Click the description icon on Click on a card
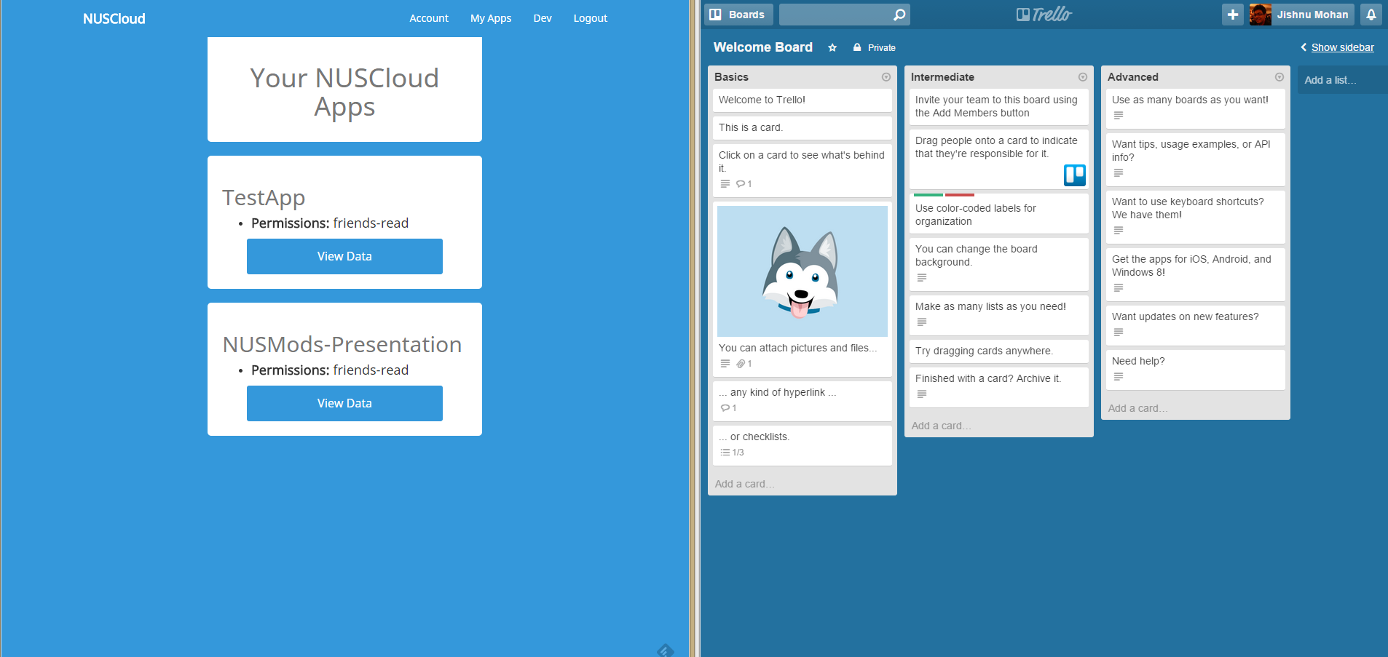This screenshot has height=657, width=1388. [x=725, y=184]
